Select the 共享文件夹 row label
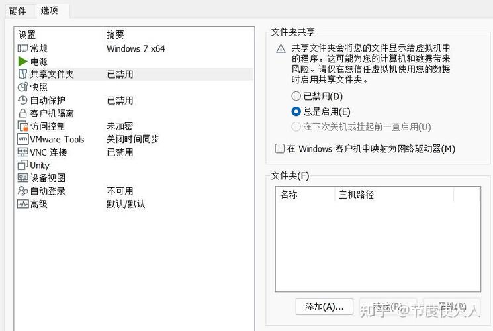Screen dimensions: 493x331 click(x=52, y=74)
